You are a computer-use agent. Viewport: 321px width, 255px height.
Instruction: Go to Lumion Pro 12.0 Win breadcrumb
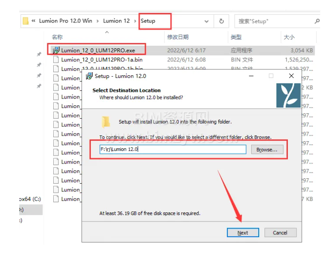pos(65,21)
